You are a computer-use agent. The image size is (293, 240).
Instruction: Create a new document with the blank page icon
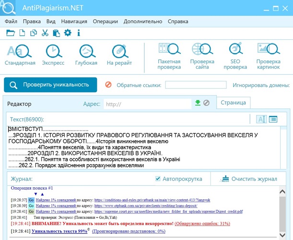click(x=22, y=33)
